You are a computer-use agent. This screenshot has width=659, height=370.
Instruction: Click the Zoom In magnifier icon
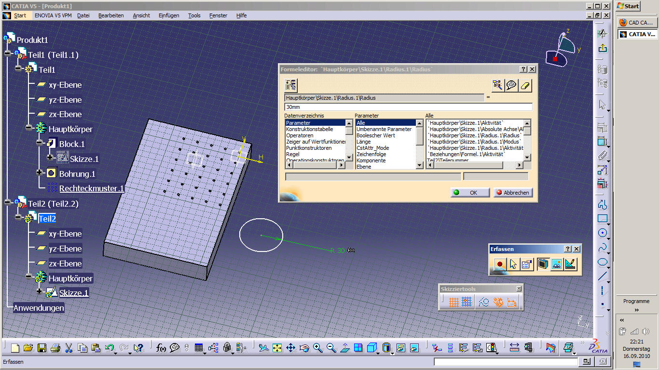point(317,347)
